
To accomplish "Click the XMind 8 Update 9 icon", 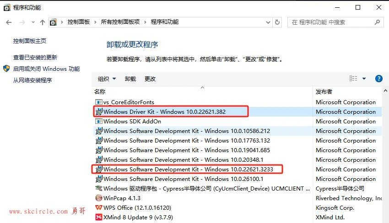I will (x=99, y=218).
